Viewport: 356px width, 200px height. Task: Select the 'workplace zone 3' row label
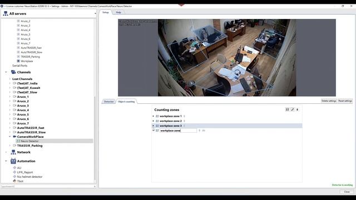171,126
